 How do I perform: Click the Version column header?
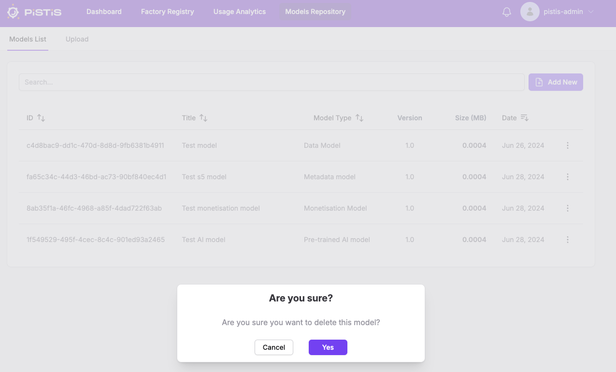tap(410, 118)
